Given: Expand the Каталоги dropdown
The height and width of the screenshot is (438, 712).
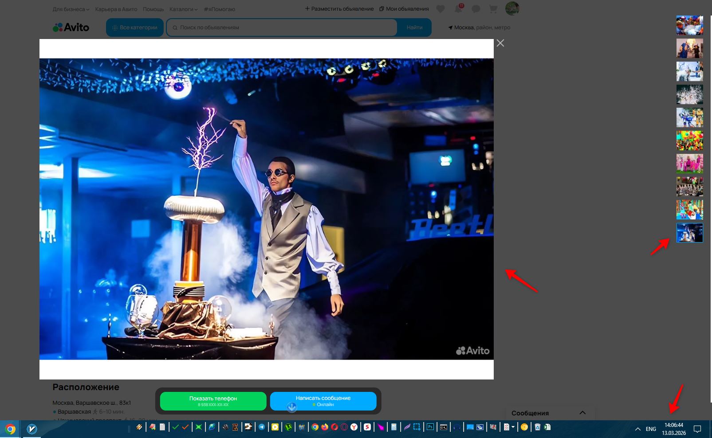Looking at the screenshot, I should [183, 9].
